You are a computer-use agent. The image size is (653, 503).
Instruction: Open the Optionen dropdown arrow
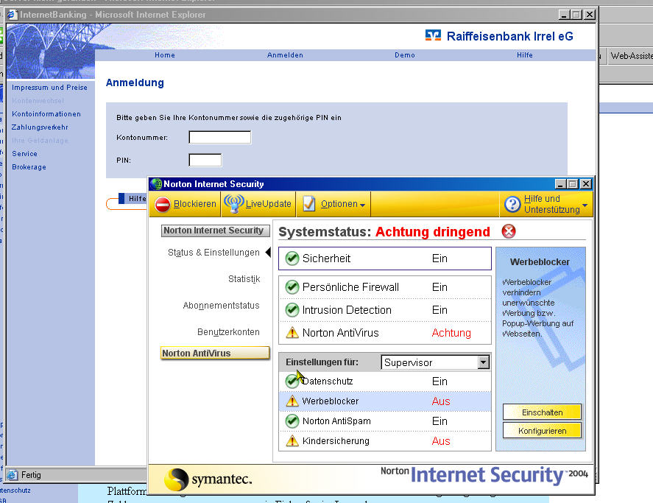click(362, 205)
